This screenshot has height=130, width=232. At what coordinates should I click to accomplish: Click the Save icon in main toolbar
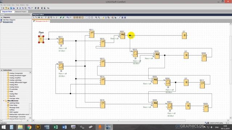[11, 8]
